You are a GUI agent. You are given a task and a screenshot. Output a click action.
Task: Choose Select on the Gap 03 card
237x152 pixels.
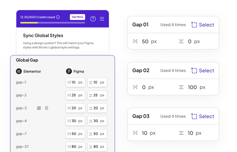203,116
